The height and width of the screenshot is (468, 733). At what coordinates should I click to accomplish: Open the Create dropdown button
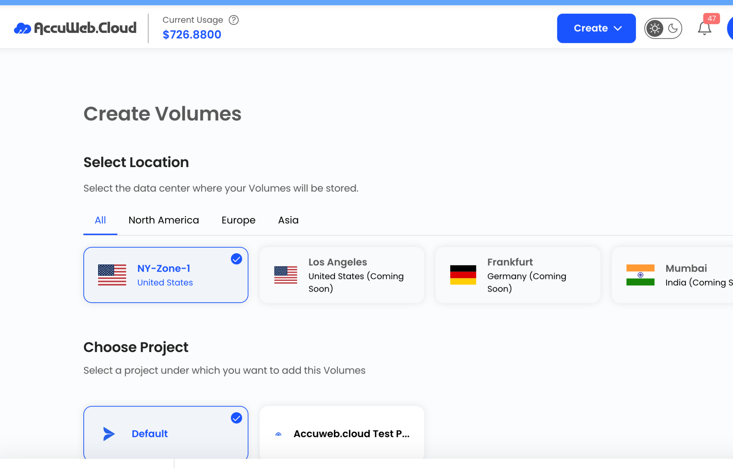pyautogui.click(x=596, y=28)
